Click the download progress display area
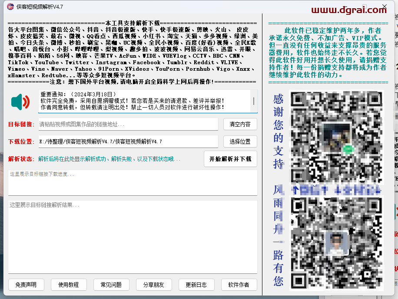Screen dimensions: 398x299 tap(133, 183)
